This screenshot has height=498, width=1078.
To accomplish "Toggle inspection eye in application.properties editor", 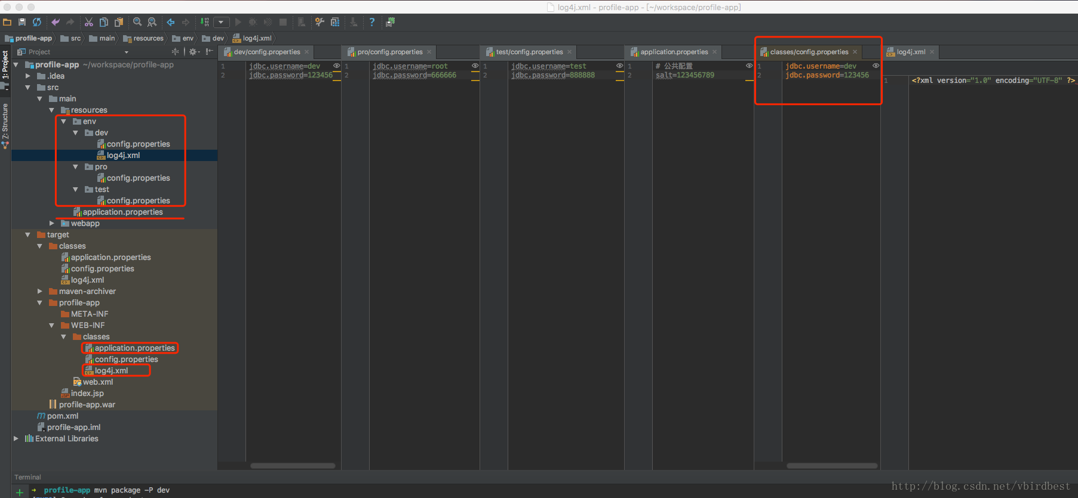I will pyautogui.click(x=750, y=66).
